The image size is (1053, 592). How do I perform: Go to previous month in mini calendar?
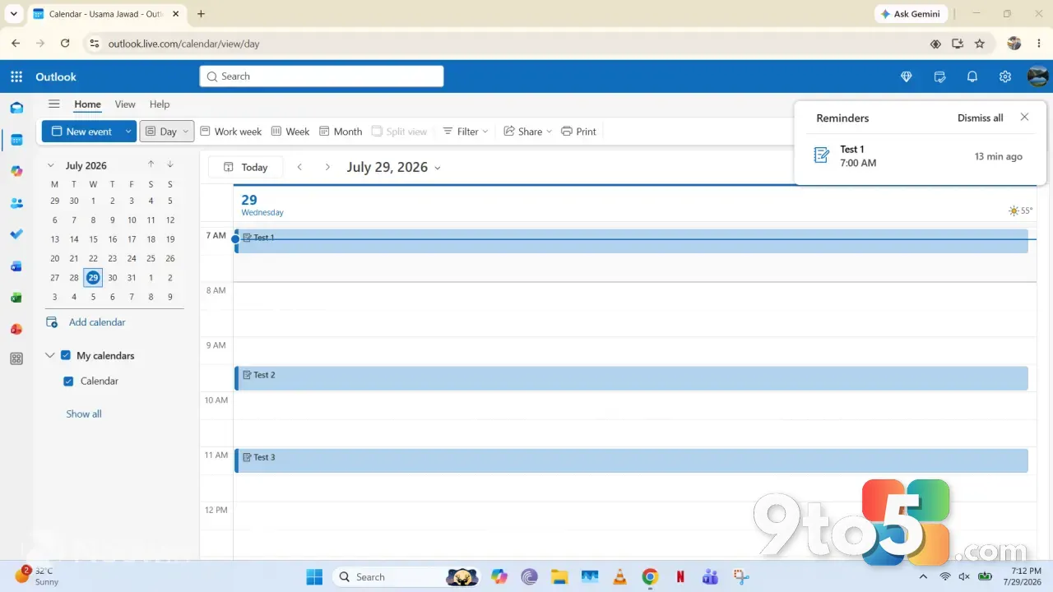click(x=151, y=164)
